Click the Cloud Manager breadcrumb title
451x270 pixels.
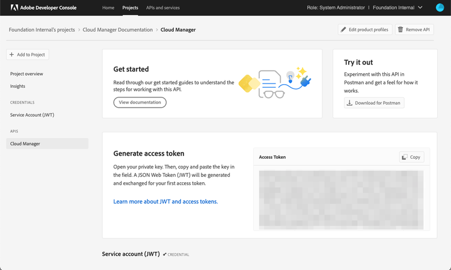coord(178,29)
